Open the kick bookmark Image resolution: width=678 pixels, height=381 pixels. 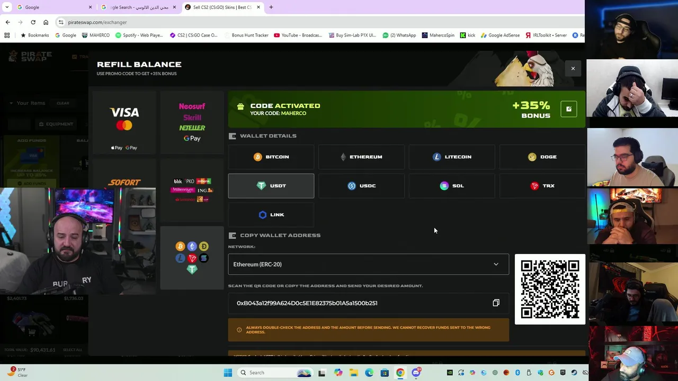[x=468, y=35]
